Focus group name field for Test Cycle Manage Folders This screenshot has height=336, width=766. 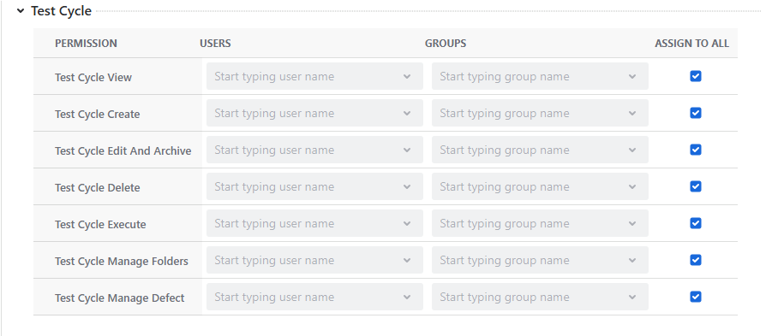coord(540,260)
